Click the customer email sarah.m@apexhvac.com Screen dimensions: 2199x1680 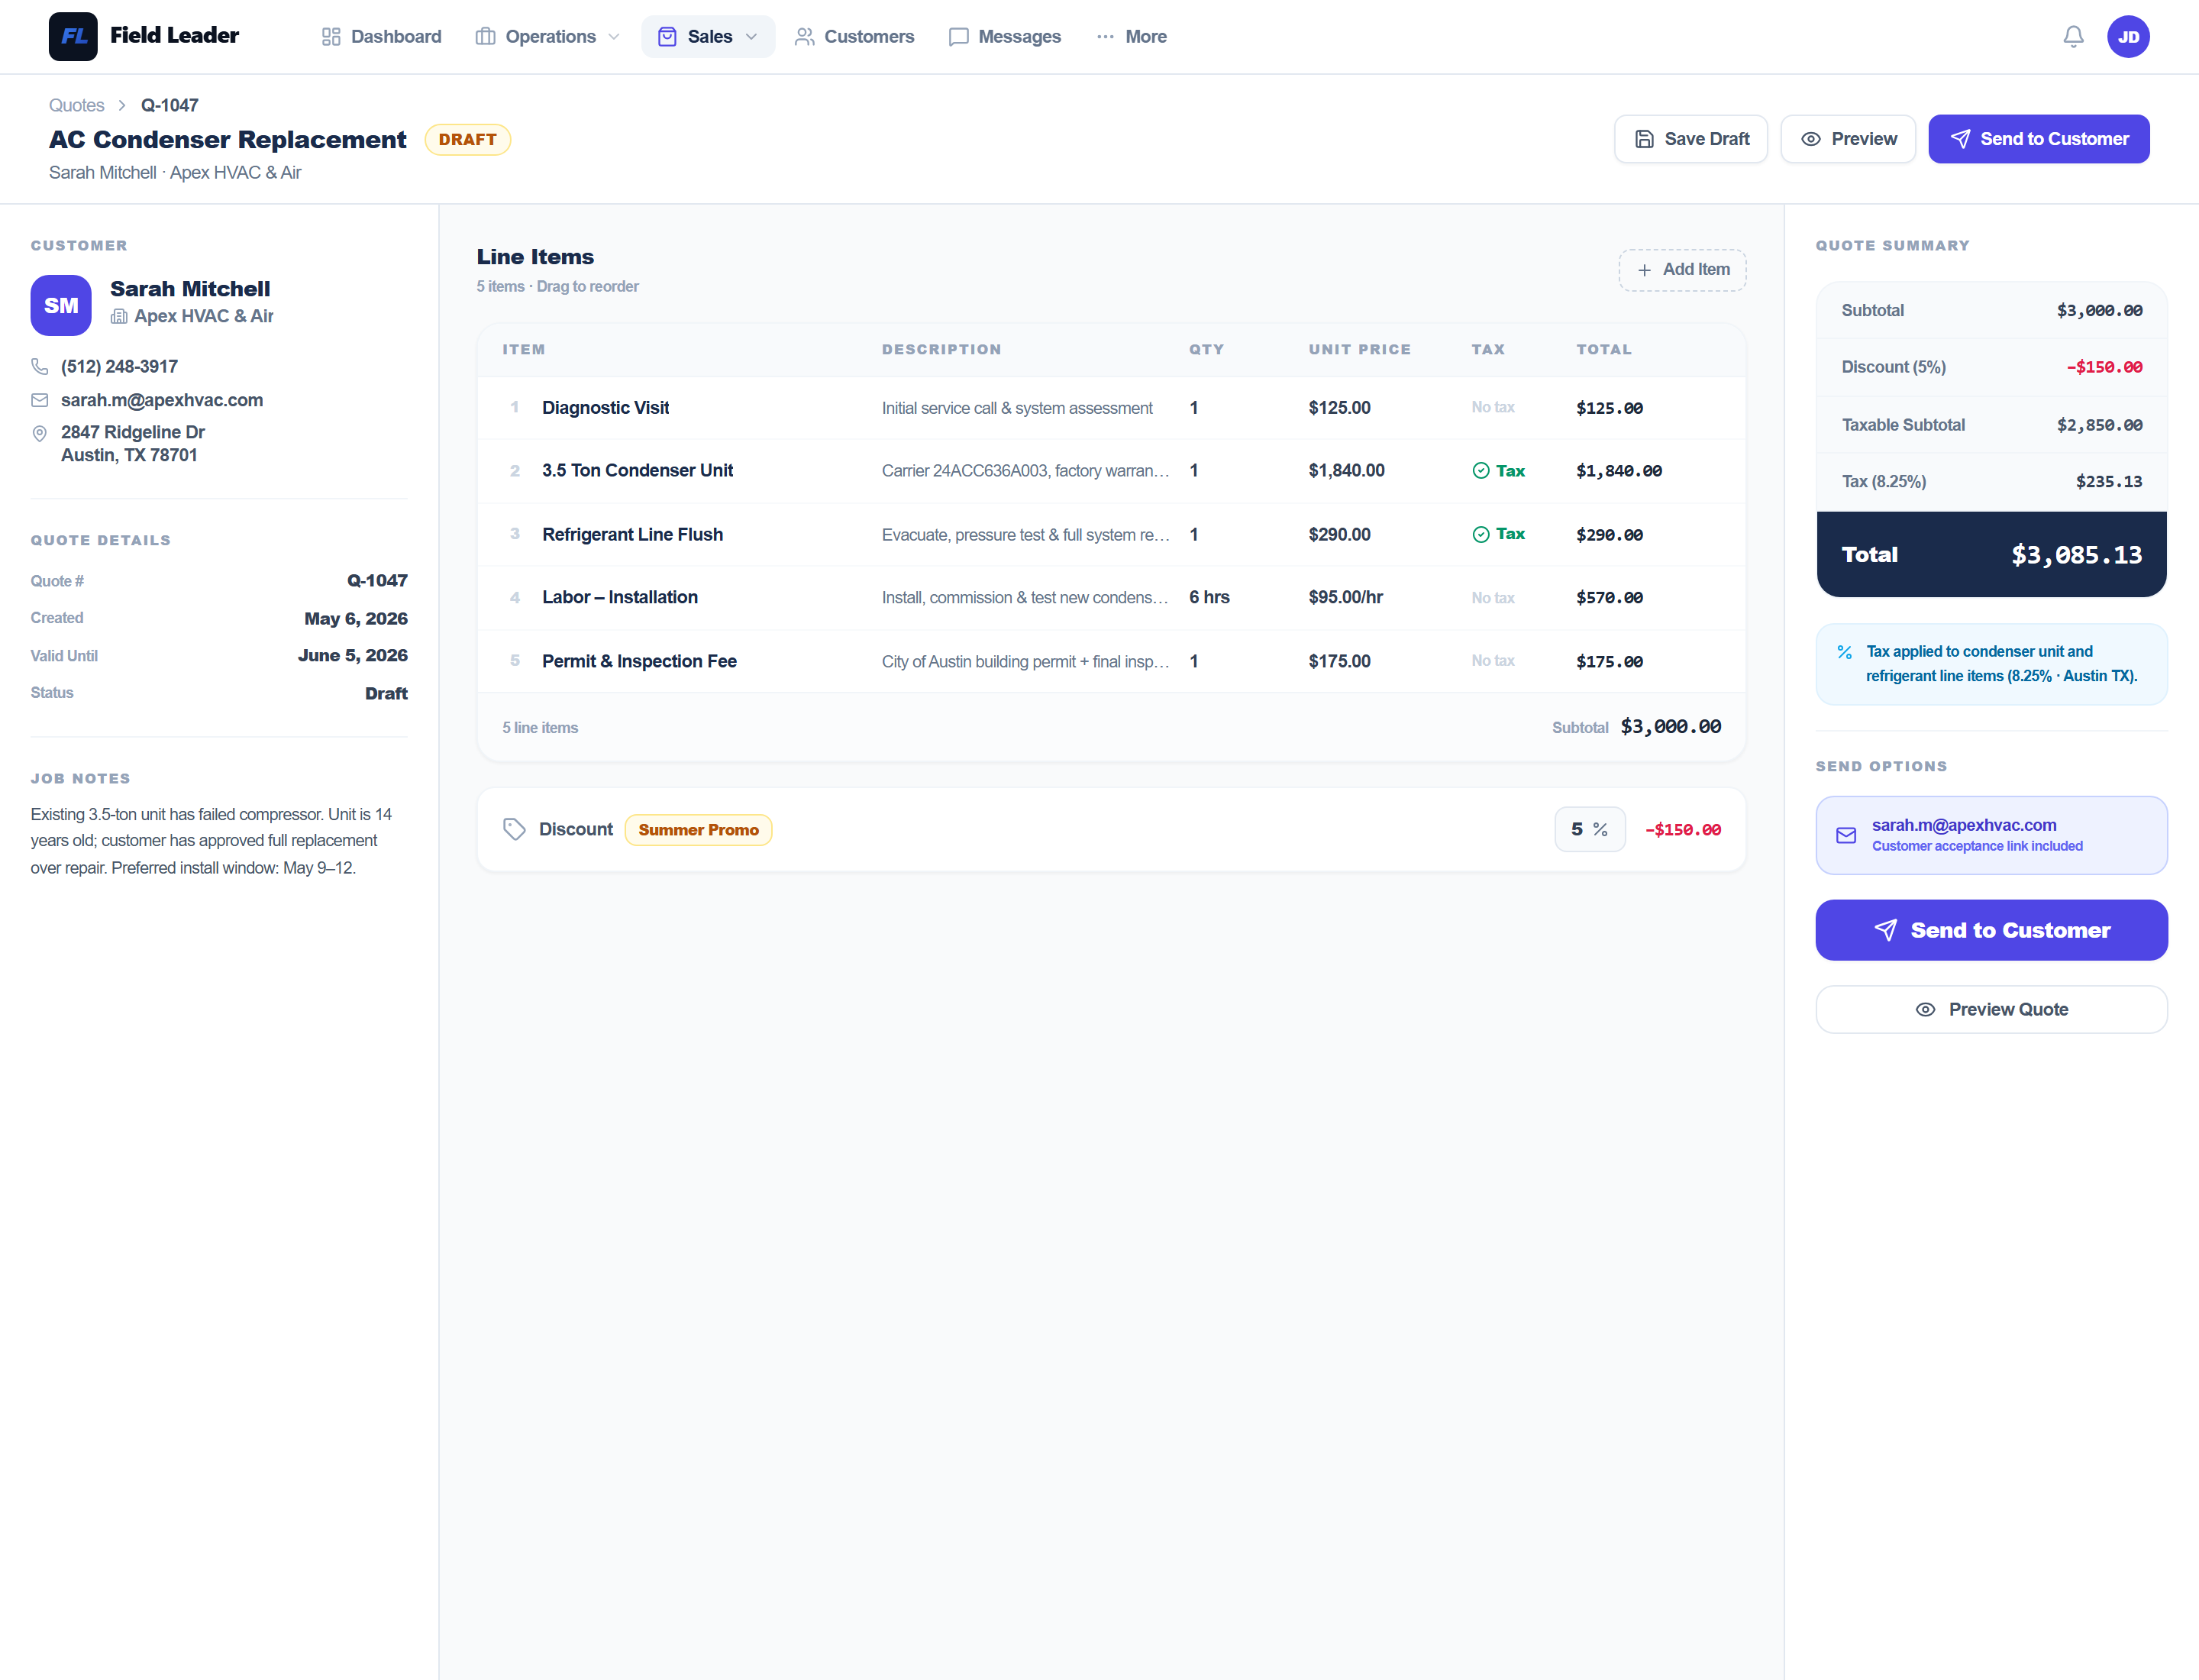[162, 400]
